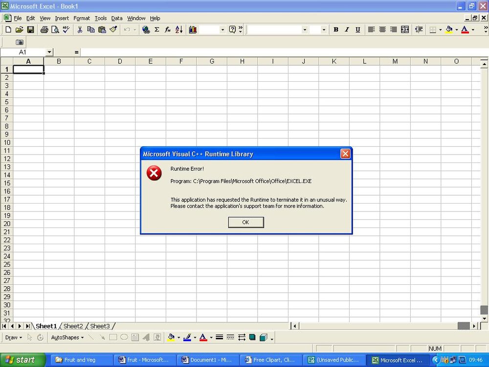Image resolution: width=489 pixels, height=367 pixels.
Task: Expand the font name dropdown
Action: point(305,30)
